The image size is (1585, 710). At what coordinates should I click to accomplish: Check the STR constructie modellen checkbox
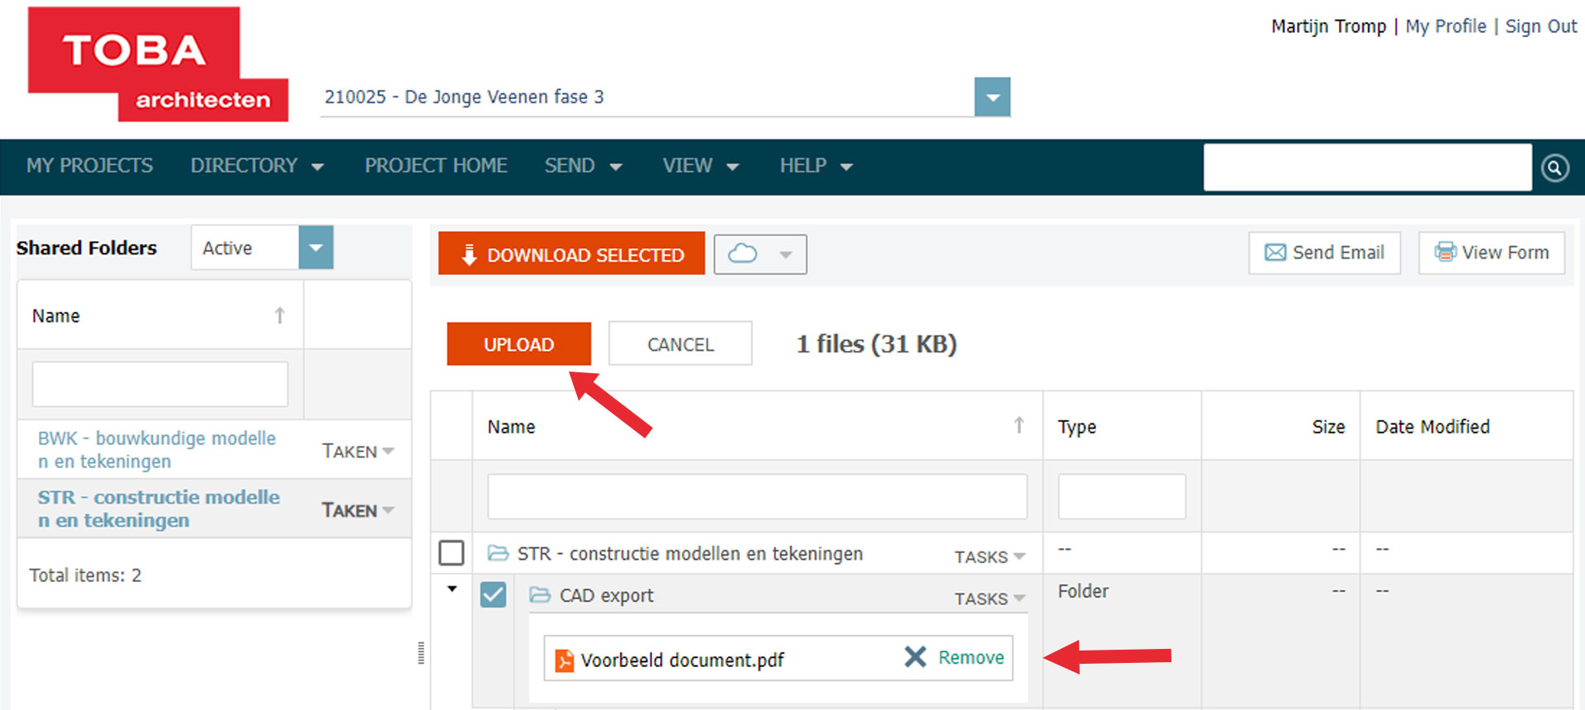click(x=452, y=552)
